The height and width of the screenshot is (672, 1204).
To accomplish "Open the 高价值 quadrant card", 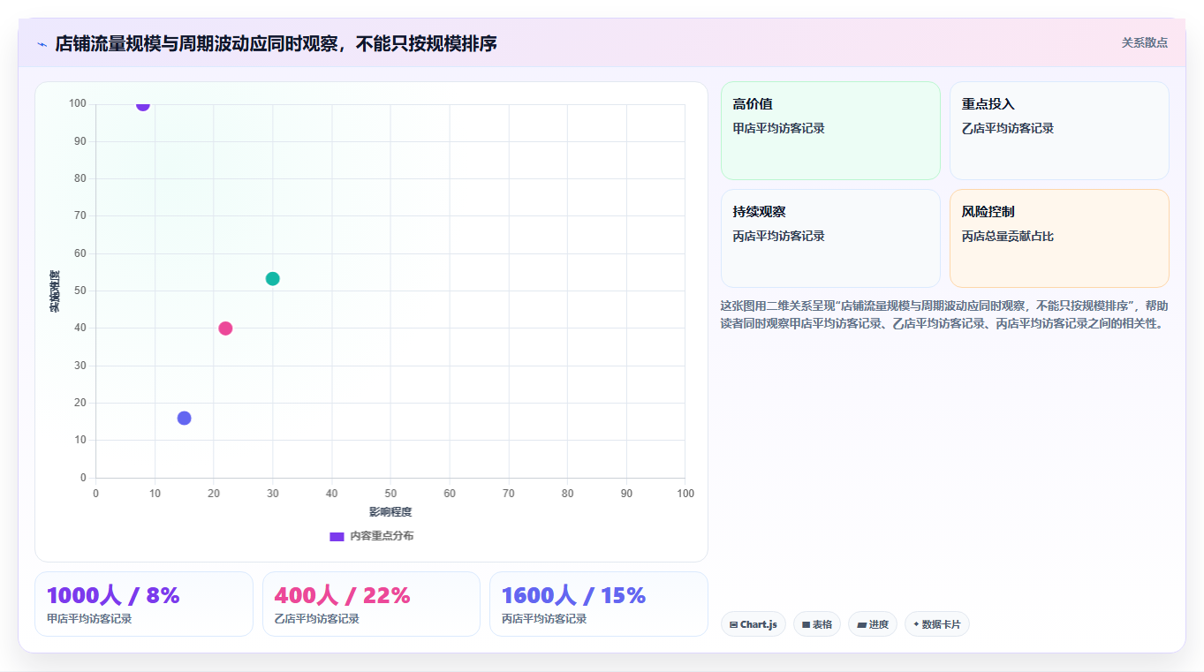I will click(x=830, y=131).
